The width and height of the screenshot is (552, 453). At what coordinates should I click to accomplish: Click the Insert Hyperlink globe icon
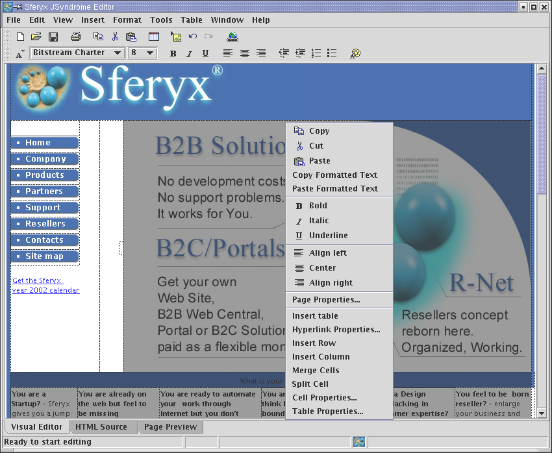(232, 37)
